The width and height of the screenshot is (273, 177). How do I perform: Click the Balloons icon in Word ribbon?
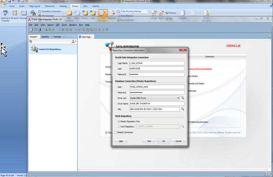click(112, 13)
